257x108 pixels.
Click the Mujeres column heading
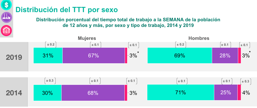87,38
